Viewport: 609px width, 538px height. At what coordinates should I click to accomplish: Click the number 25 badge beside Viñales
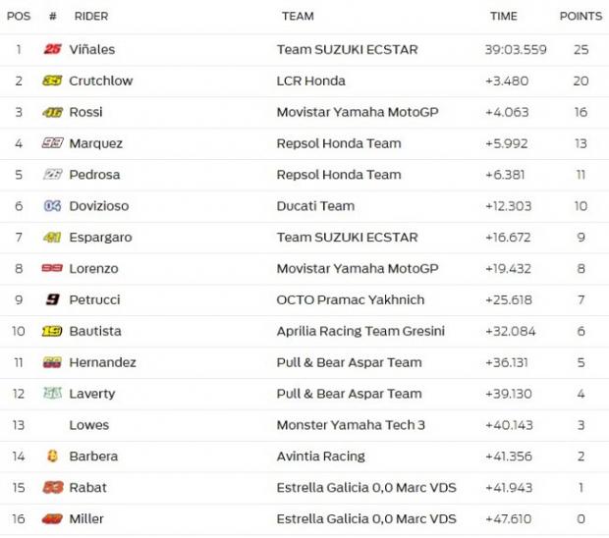(53, 49)
